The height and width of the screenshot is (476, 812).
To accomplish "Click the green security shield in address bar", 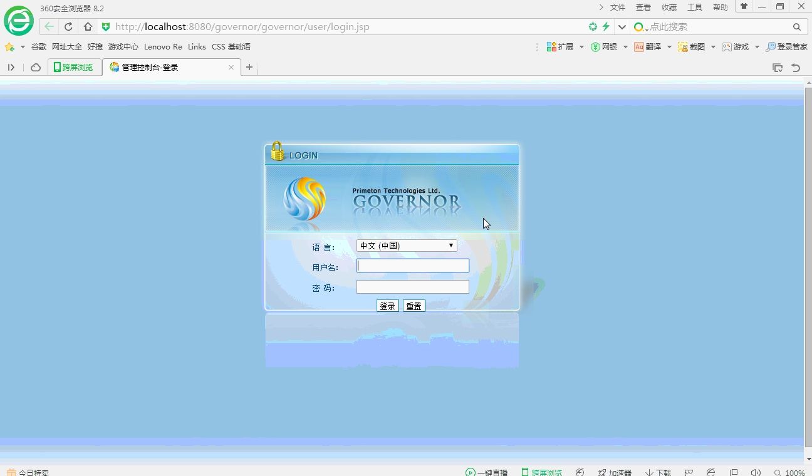I will coord(106,27).
